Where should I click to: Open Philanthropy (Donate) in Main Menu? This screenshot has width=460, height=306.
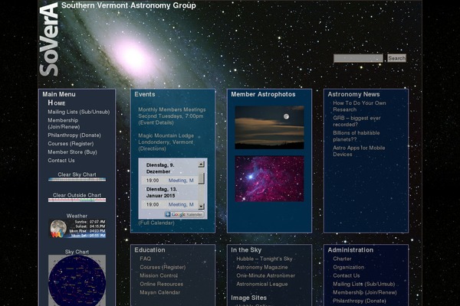point(74,135)
